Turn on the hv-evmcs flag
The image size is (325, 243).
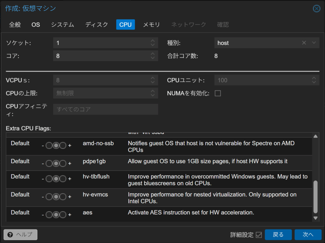click(x=63, y=197)
